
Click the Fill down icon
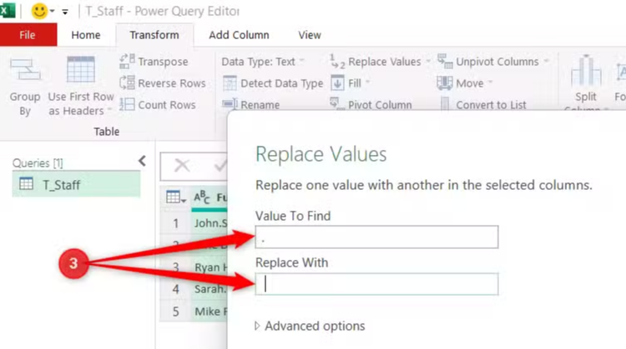click(337, 82)
